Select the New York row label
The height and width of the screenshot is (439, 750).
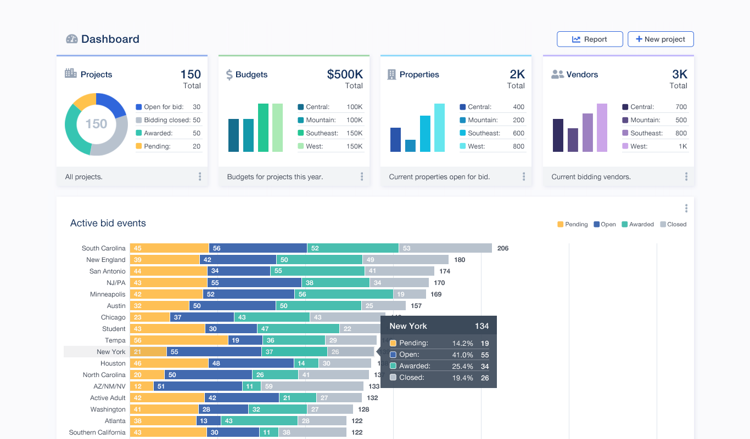click(111, 352)
